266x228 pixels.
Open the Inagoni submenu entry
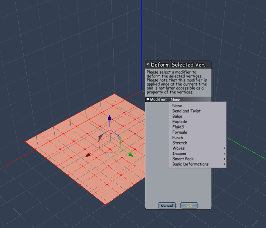click(x=198, y=153)
